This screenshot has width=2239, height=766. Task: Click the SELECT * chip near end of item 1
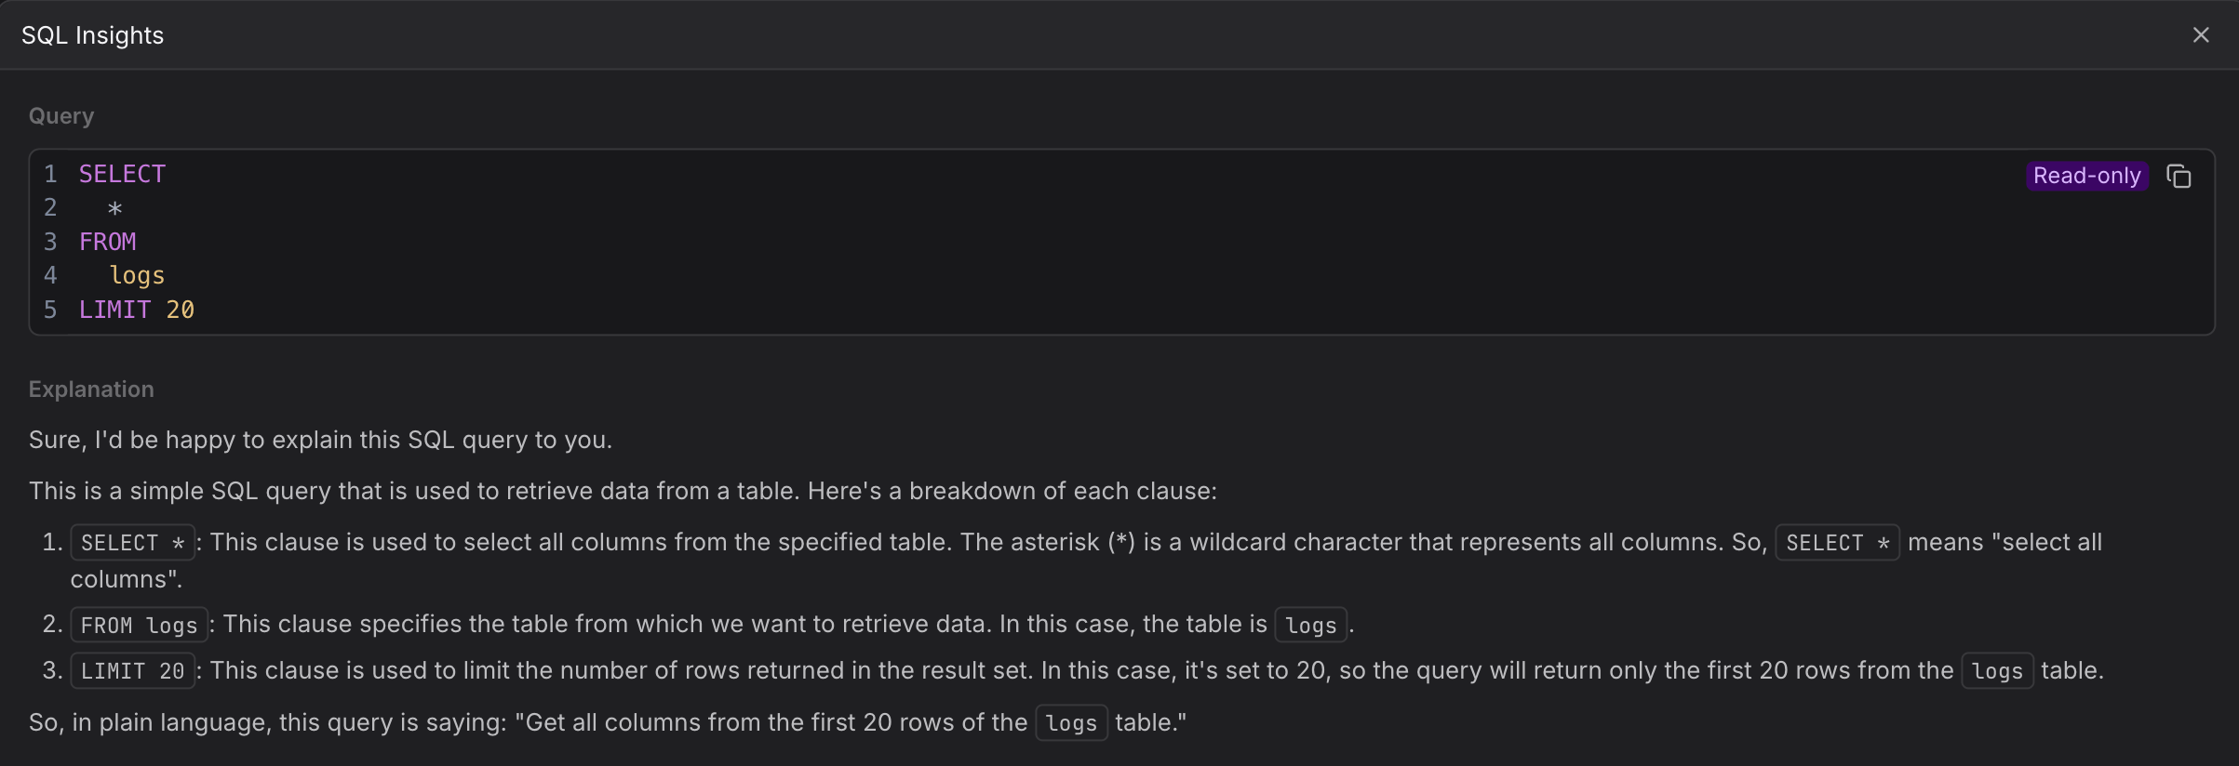coord(1836,542)
